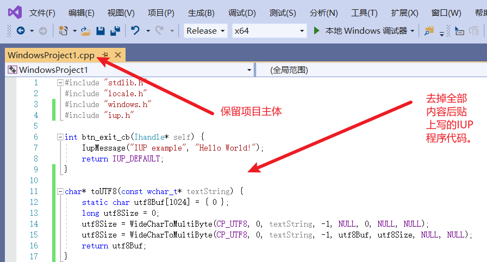Click the Navigate Backward arrow icon
The width and height of the screenshot is (487, 262).
click(21, 31)
